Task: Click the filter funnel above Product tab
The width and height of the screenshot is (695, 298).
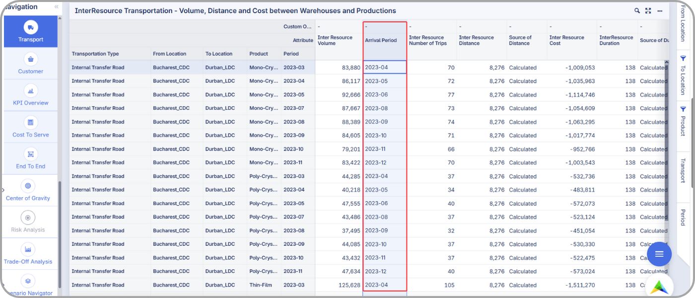Action: pyautogui.click(x=683, y=109)
